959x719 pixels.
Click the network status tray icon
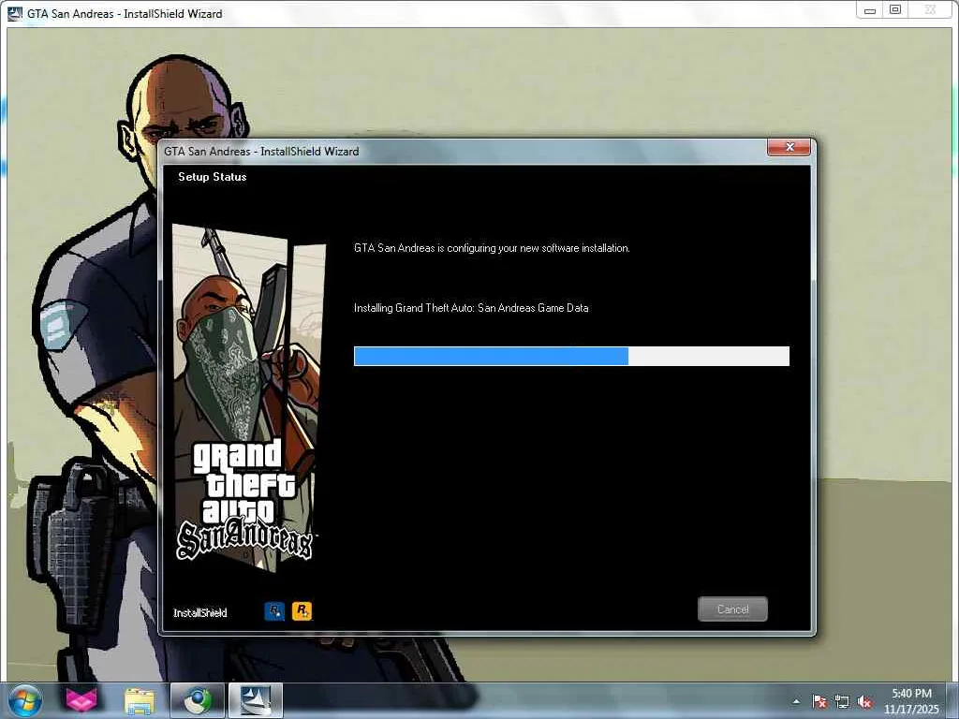coord(842,702)
